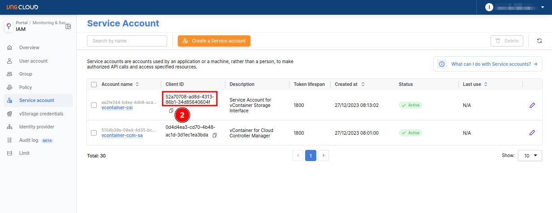Open the IAM portal logo icon
Image resolution: width=552 pixels, height=213 pixels.
tap(9, 26)
